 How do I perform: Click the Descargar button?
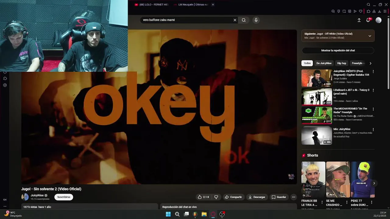[257, 197]
